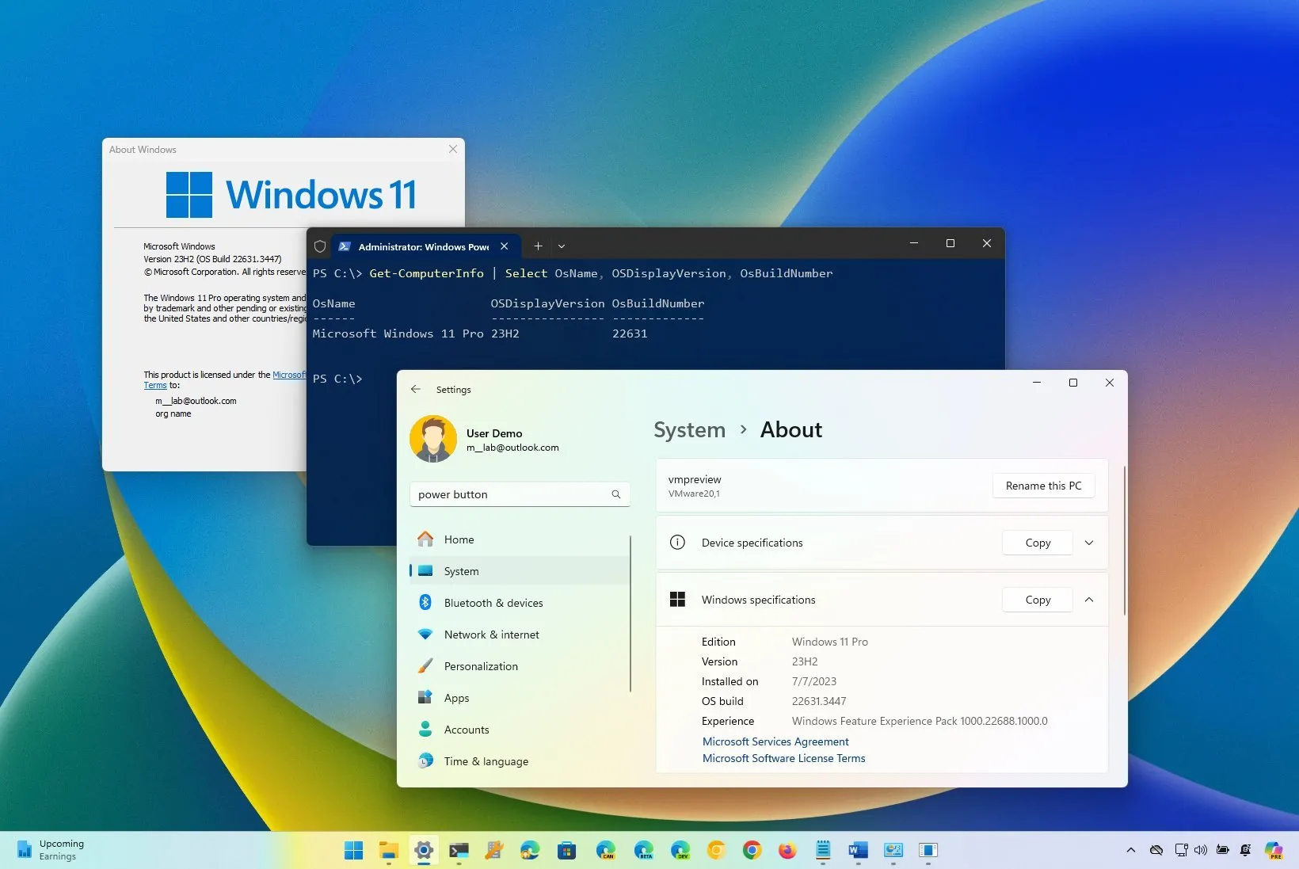Copy the Windows specifications details
The height and width of the screenshot is (869, 1299).
click(1037, 600)
